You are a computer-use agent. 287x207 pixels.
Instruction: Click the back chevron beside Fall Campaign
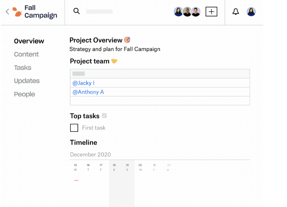click(7, 12)
